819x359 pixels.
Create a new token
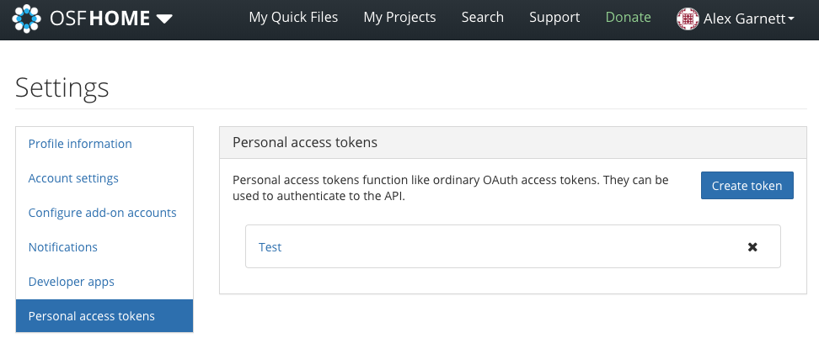(x=747, y=186)
